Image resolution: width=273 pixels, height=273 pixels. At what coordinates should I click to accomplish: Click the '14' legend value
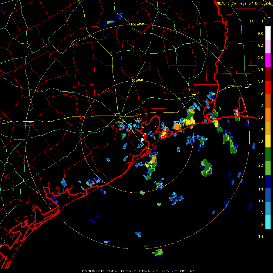coord(261,189)
